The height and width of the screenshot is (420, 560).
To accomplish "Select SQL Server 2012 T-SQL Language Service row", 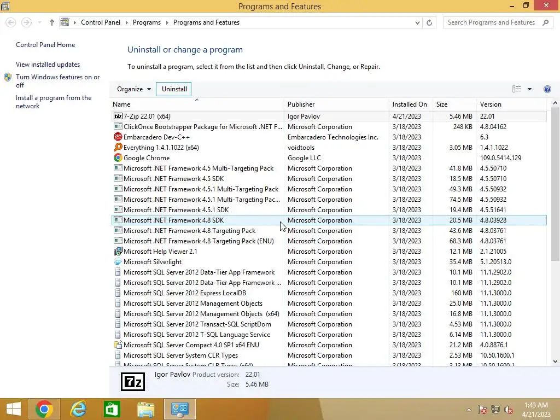I will tap(329, 334).
